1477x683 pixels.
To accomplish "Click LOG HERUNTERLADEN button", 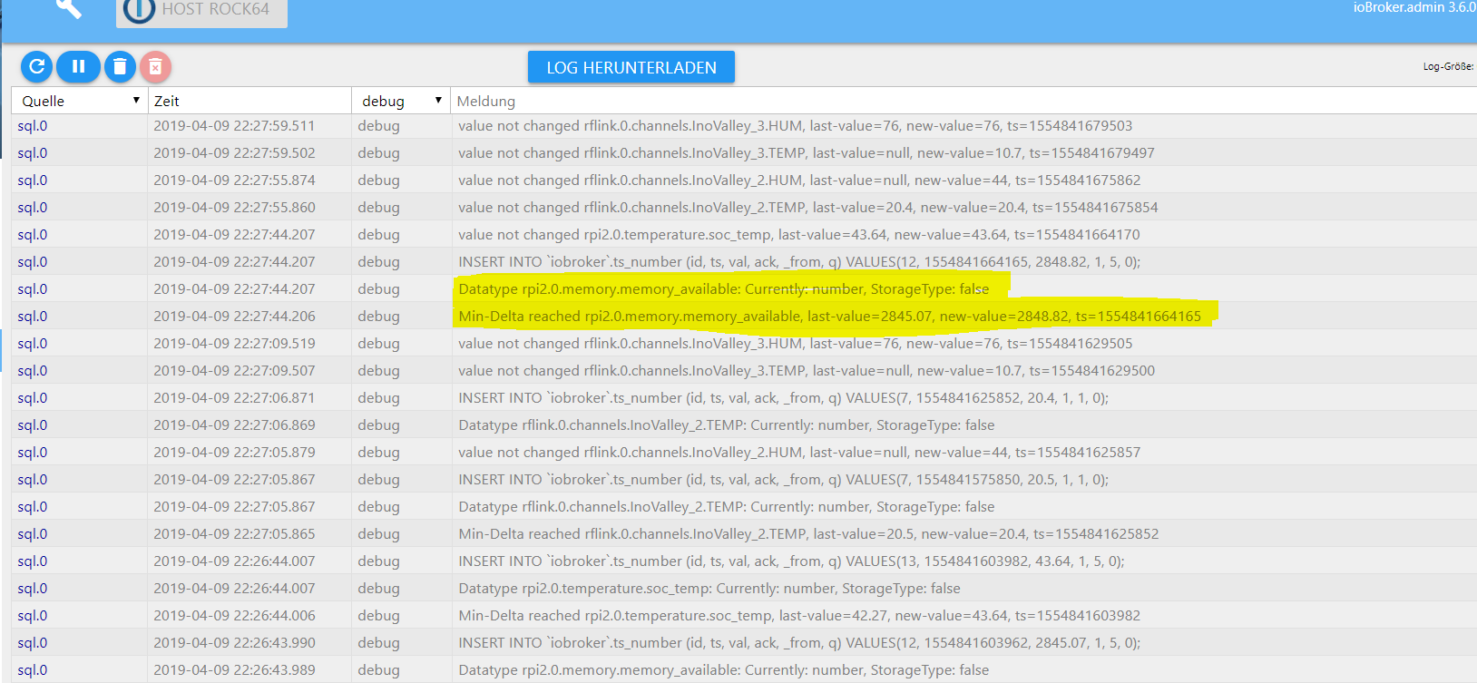I will click(x=631, y=67).
